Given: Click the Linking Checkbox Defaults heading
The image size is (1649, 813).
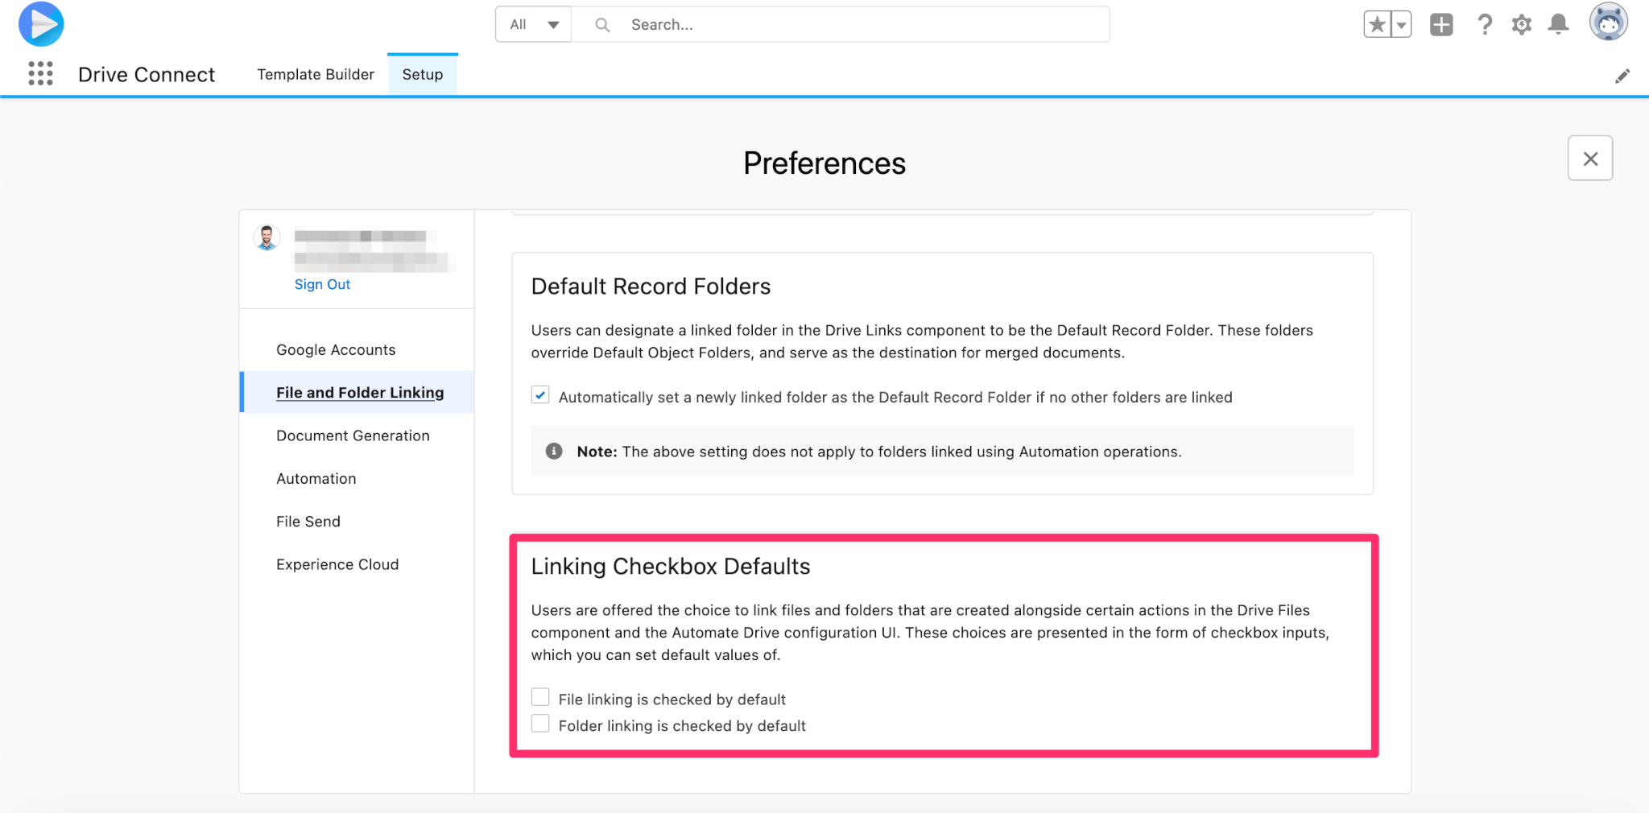Looking at the screenshot, I should pos(671,567).
